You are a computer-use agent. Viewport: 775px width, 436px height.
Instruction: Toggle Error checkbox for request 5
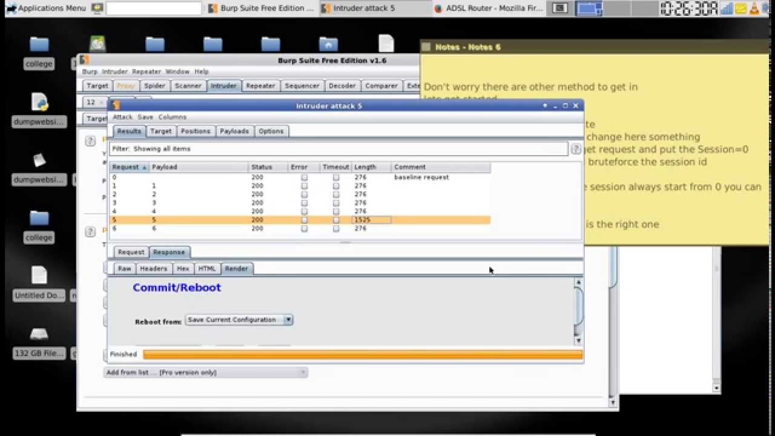pos(304,220)
